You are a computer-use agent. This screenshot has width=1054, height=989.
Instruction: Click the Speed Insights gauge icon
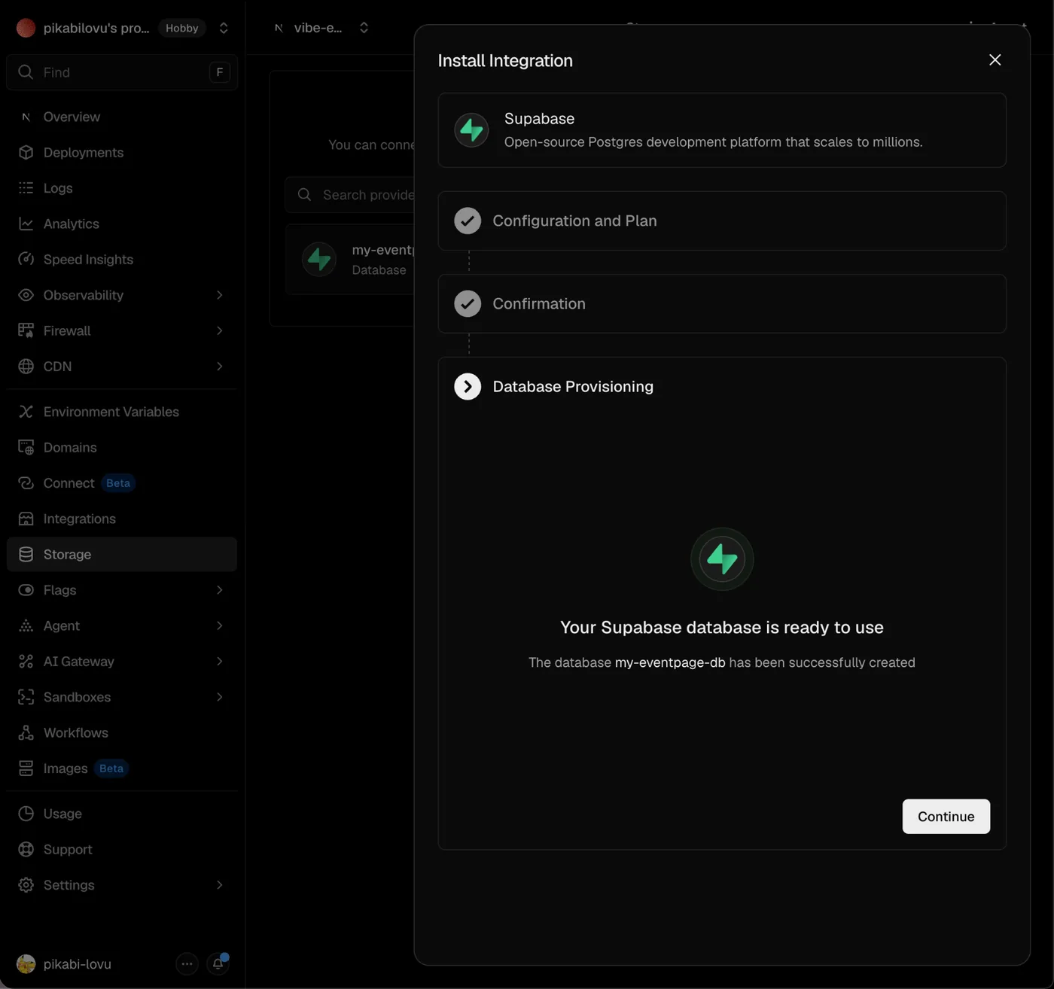tap(26, 259)
